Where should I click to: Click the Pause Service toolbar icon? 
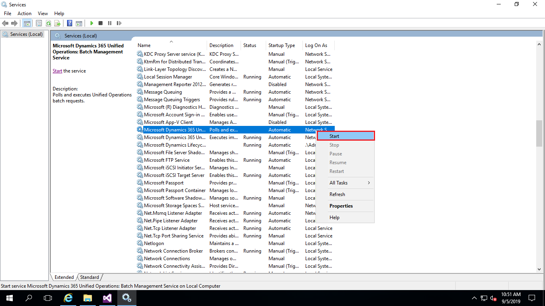[110, 23]
